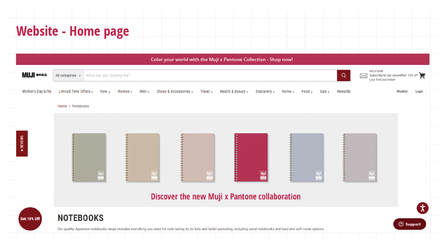The height and width of the screenshot is (249, 444).
Task: Expand Shoes & Accessories menu
Action: pyautogui.click(x=175, y=91)
